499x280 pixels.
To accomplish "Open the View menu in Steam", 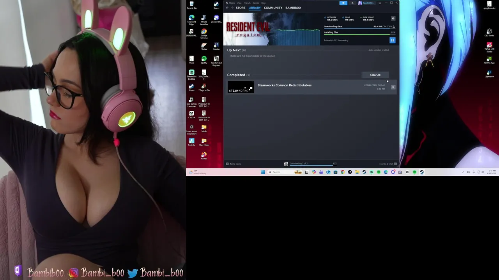I will (x=239, y=3).
